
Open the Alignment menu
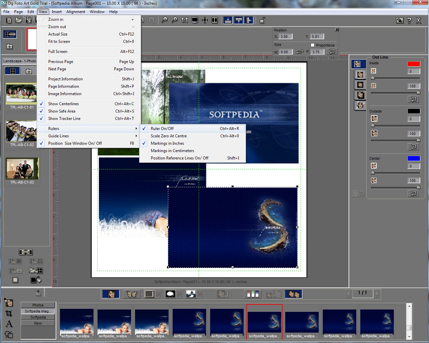76,12
